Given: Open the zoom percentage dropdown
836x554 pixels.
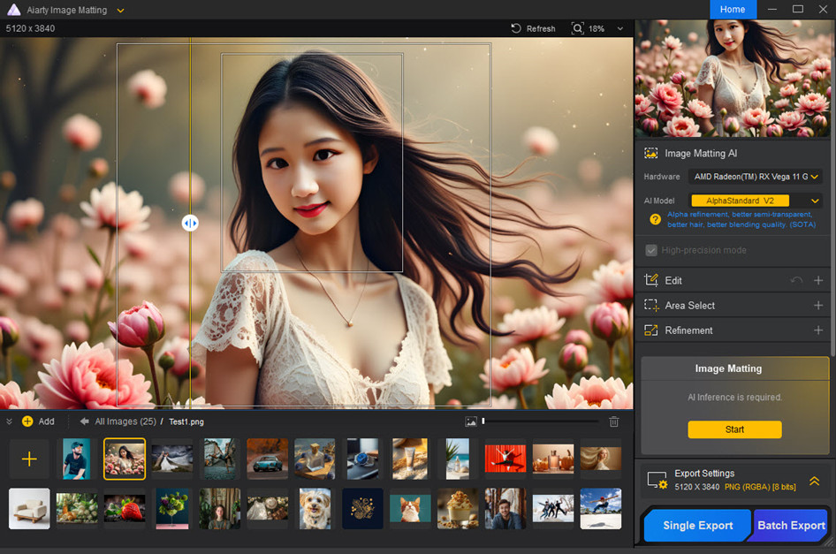Looking at the screenshot, I should point(620,28).
